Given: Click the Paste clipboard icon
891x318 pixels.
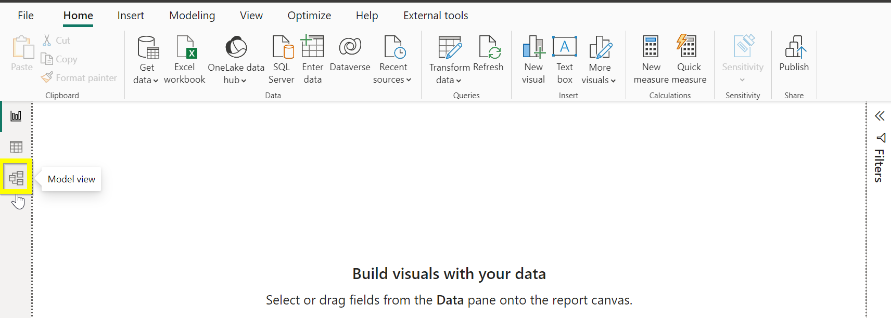Looking at the screenshot, I should pyautogui.click(x=22, y=47).
